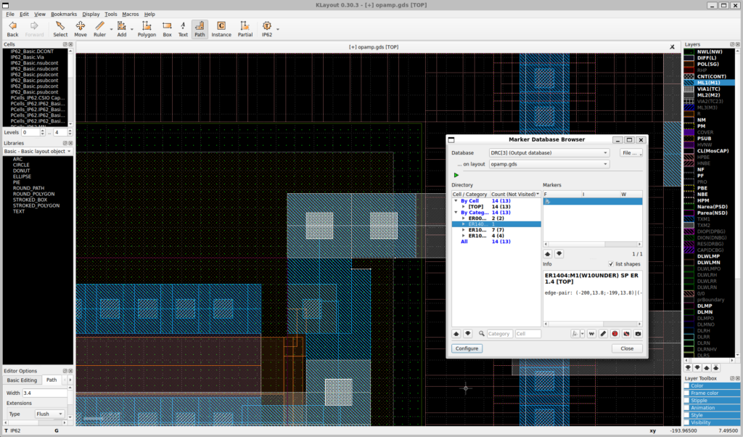Viewport: 743px width, 437px height.
Task: Click the Close button in Marker Browser
Action: (627, 348)
